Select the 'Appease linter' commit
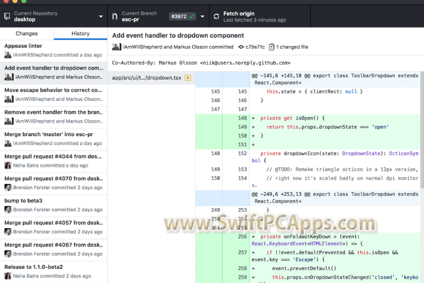Image resolution: width=424 pixels, height=283 pixels. coord(54,51)
